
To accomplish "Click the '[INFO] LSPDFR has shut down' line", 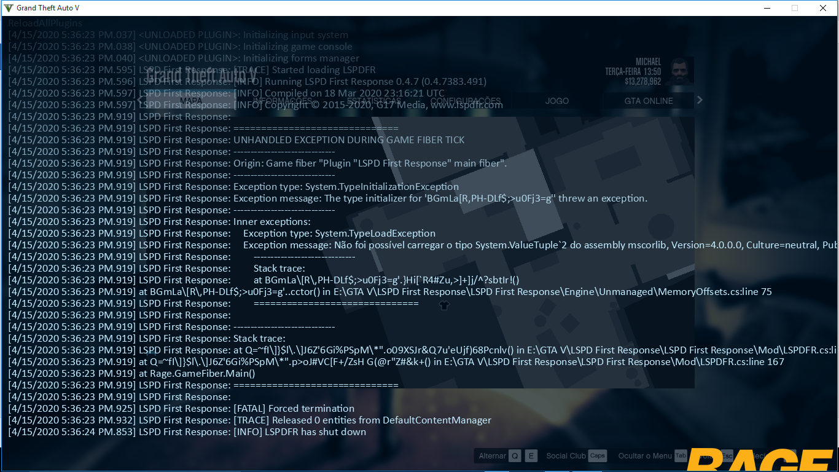I will [187, 432].
